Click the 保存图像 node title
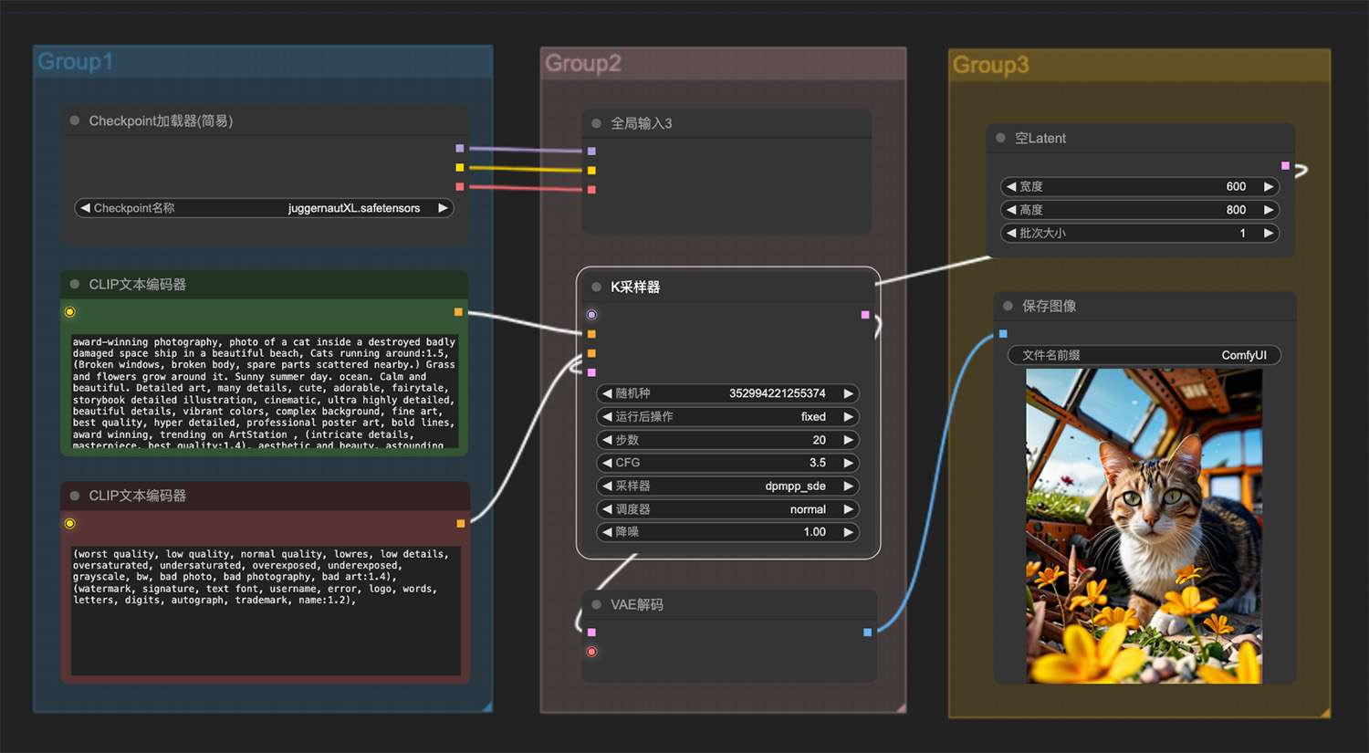The image size is (1369, 753). [x=1049, y=306]
